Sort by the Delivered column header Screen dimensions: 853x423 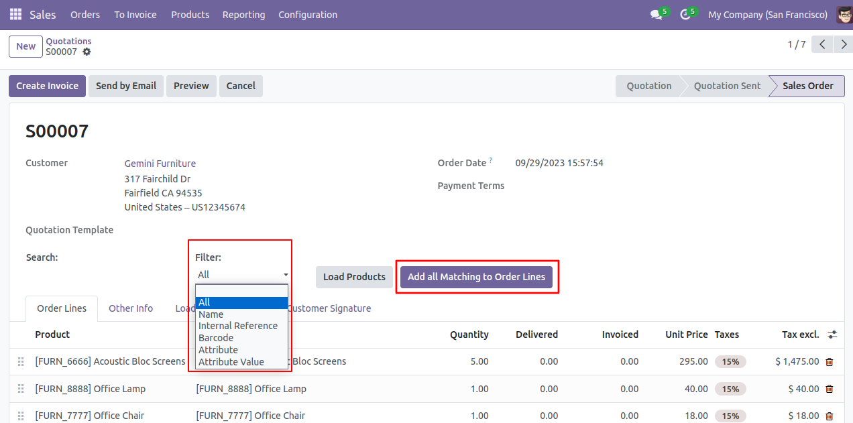coord(536,335)
